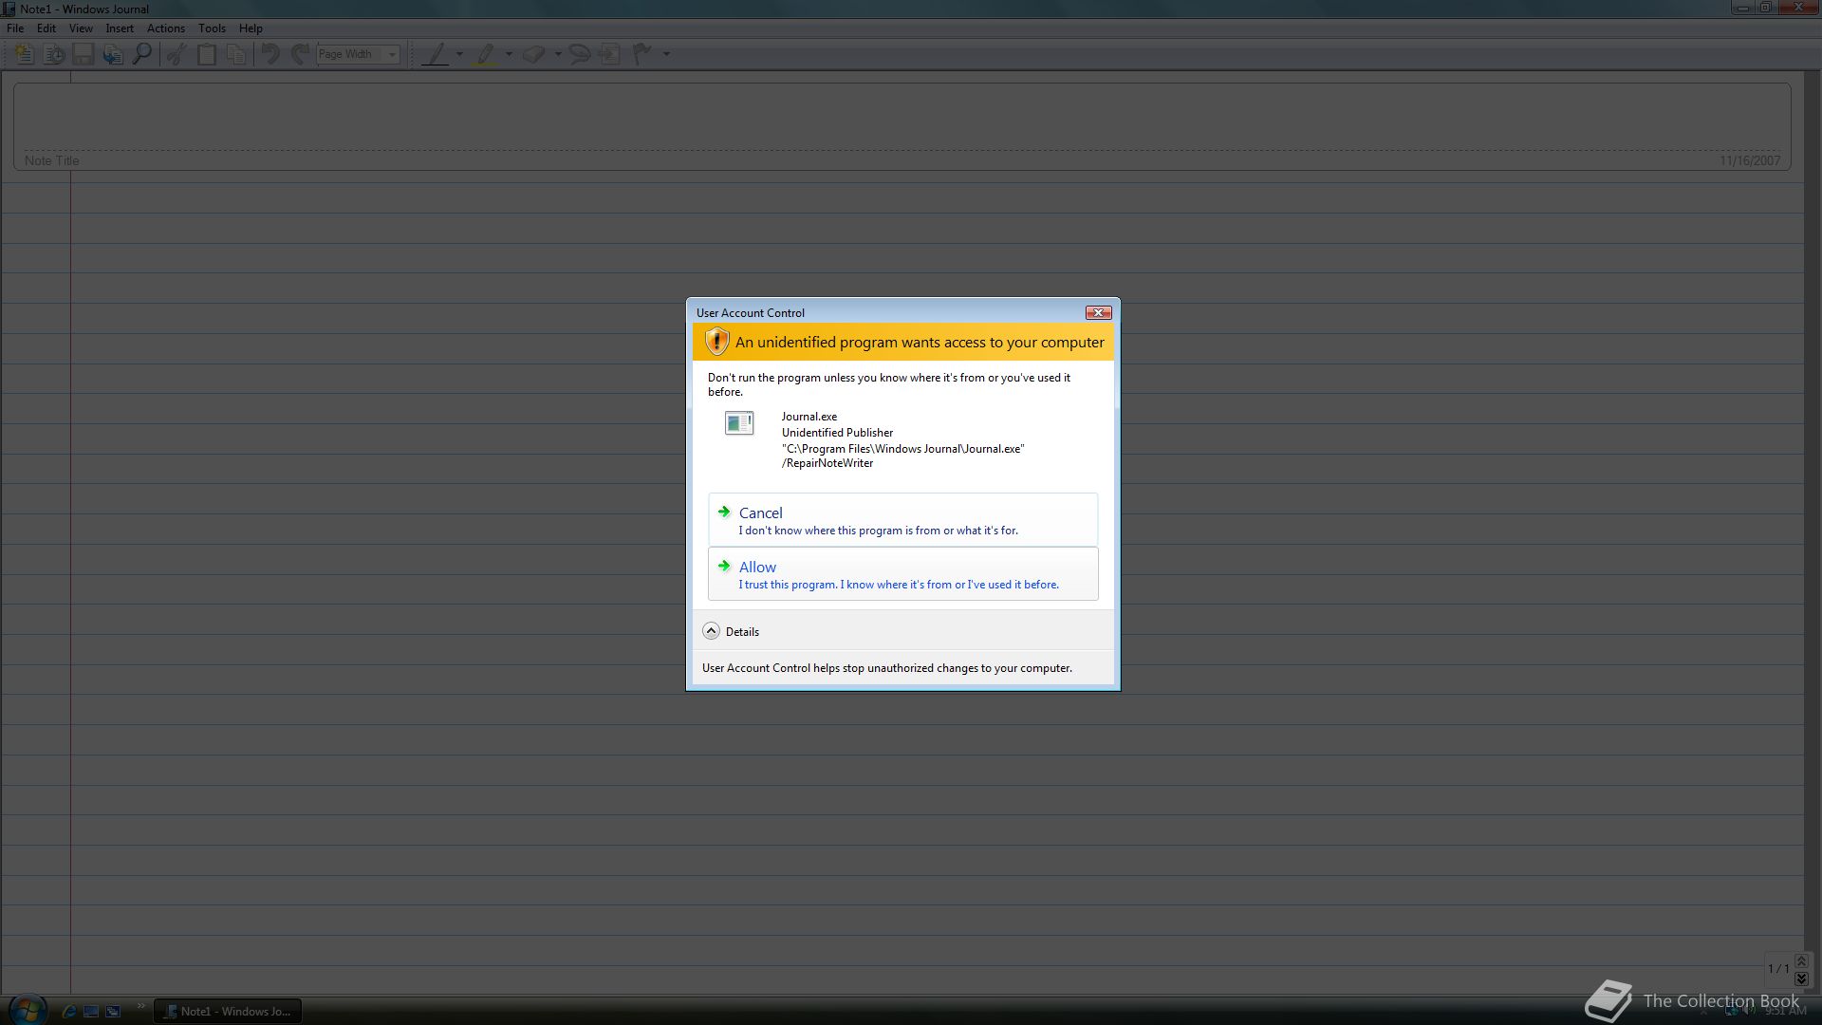Select the Highlighter tool
This screenshot has height=1025, width=1822.
click(485, 54)
